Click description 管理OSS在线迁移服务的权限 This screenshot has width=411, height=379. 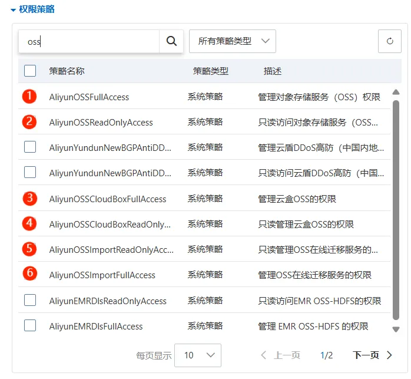[314, 275]
